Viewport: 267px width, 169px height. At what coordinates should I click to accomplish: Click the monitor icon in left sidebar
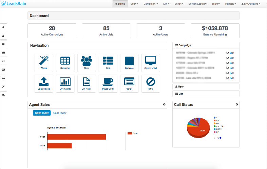tap(3, 78)
